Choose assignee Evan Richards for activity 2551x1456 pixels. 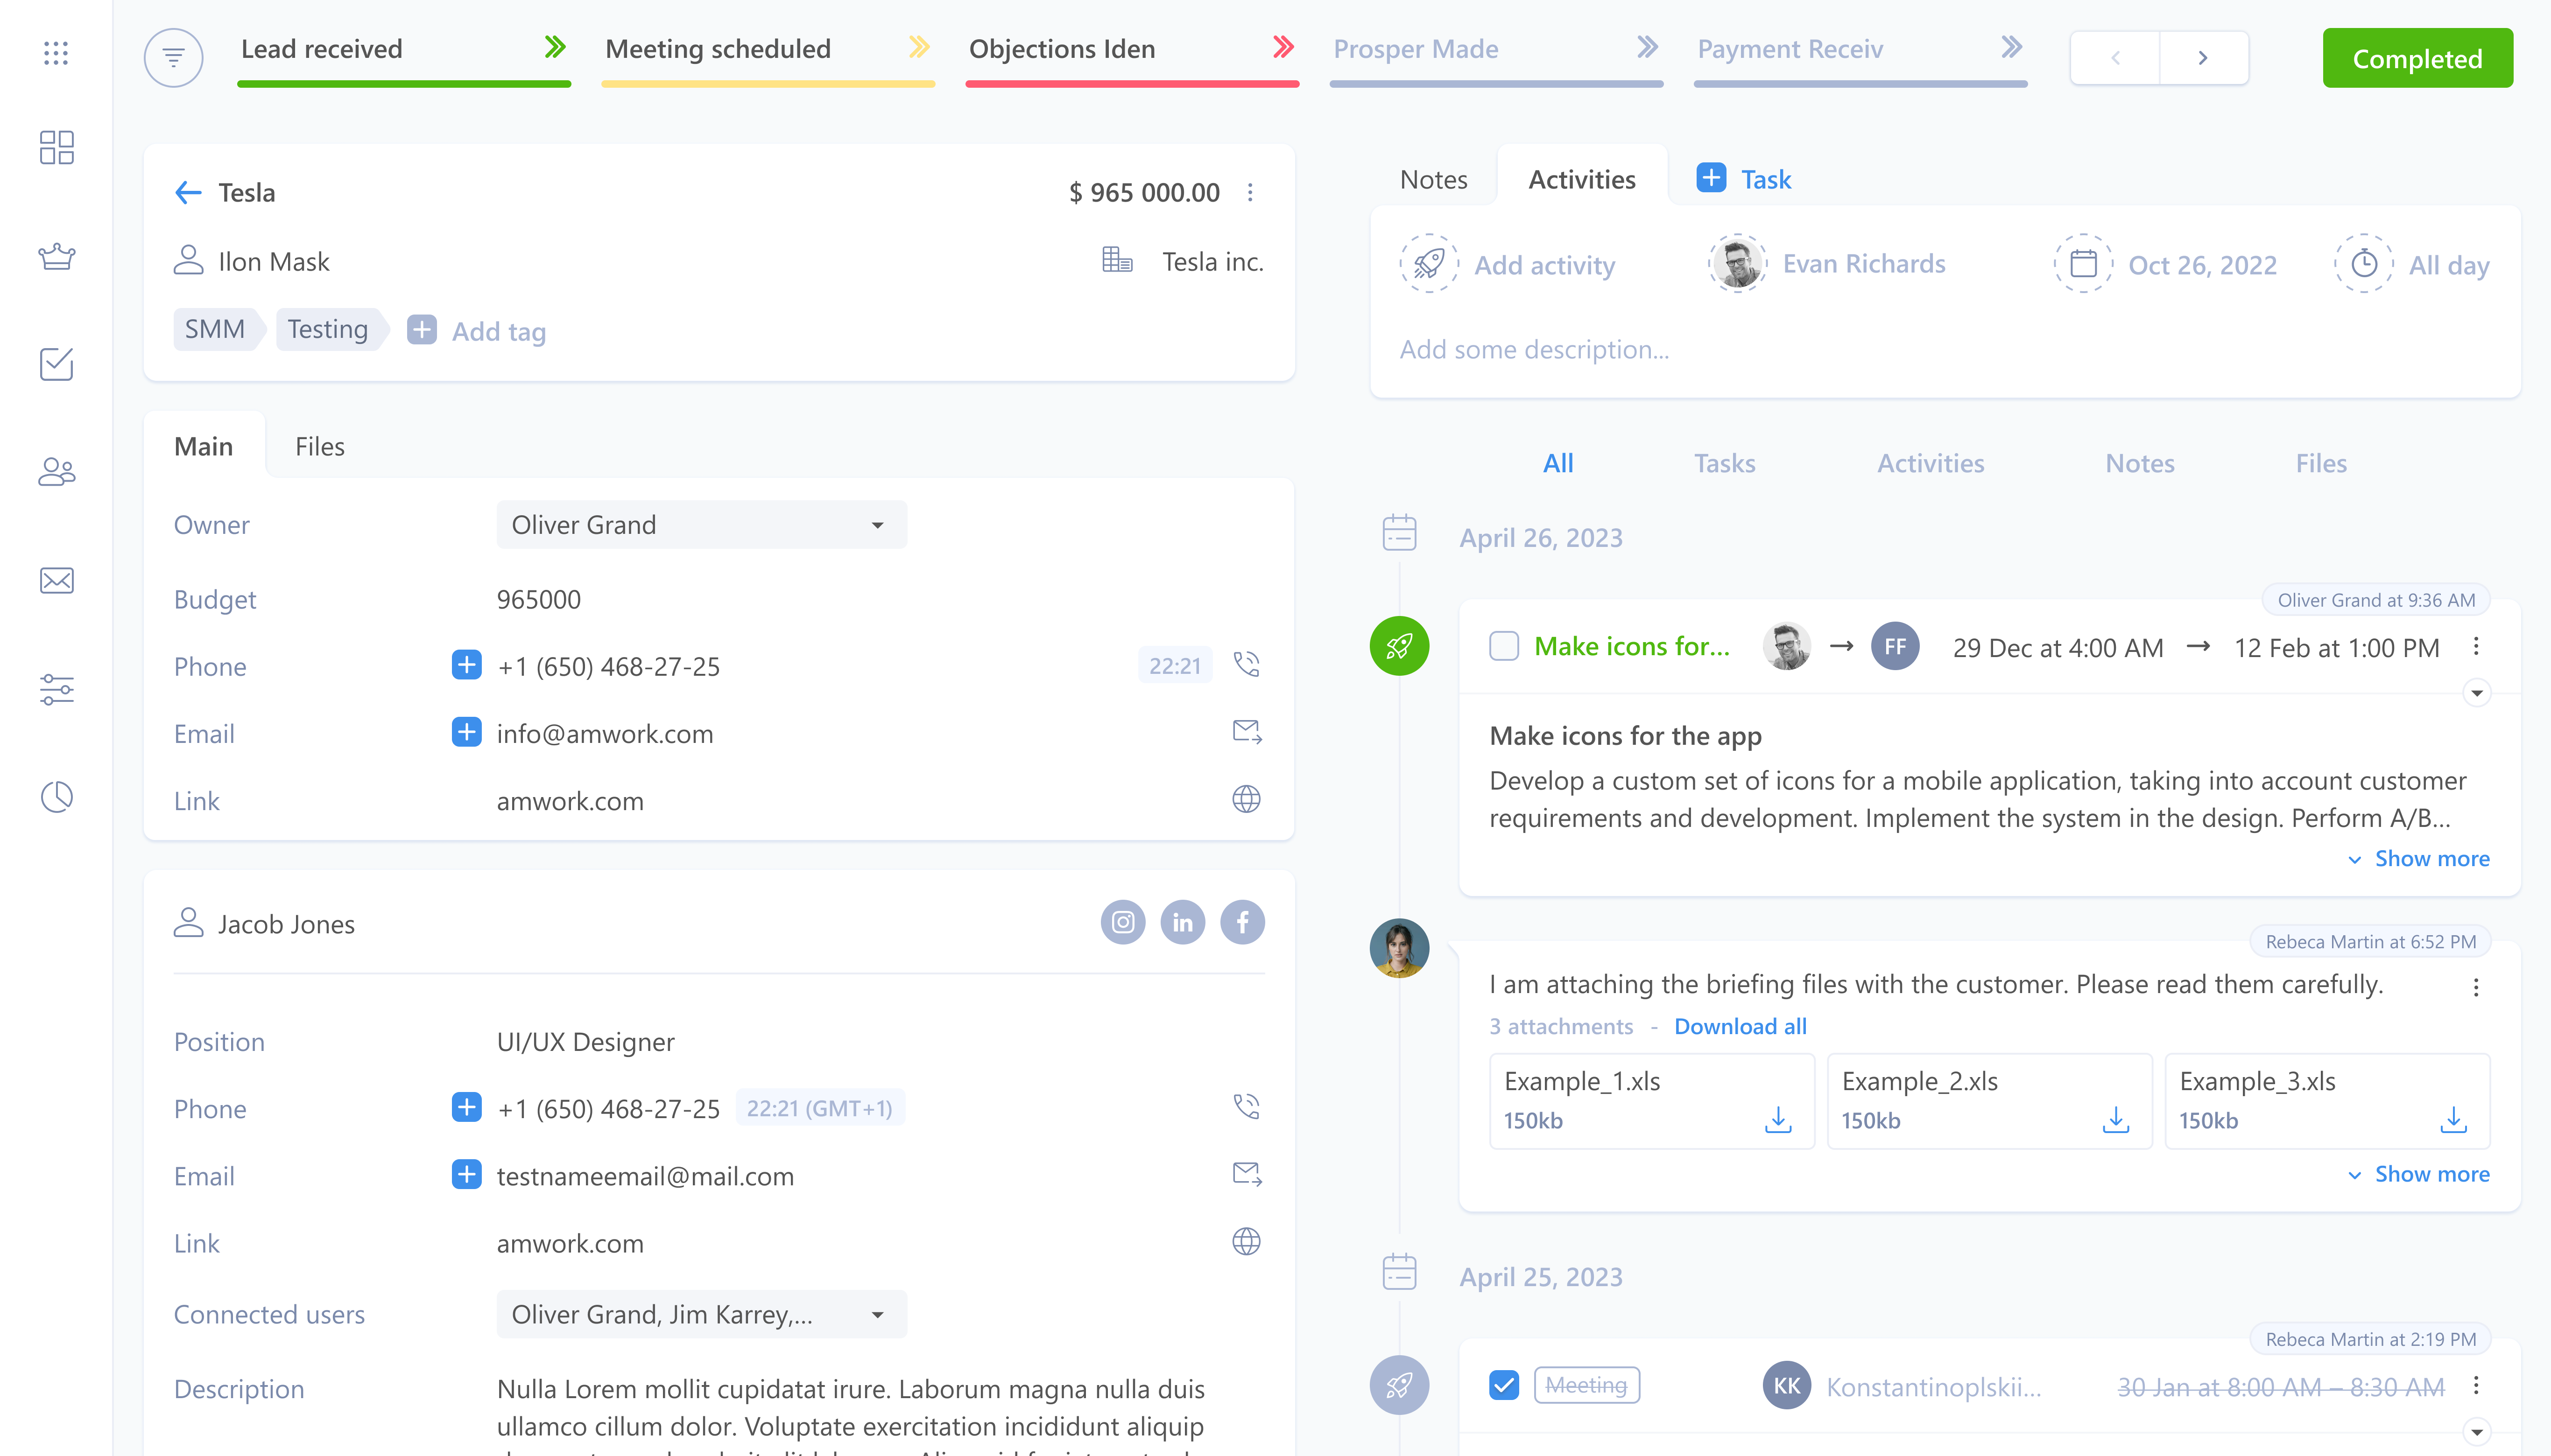coord(1827,264)
